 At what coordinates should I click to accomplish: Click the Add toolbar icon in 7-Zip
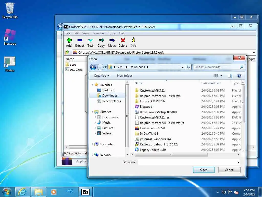[69, 40]
